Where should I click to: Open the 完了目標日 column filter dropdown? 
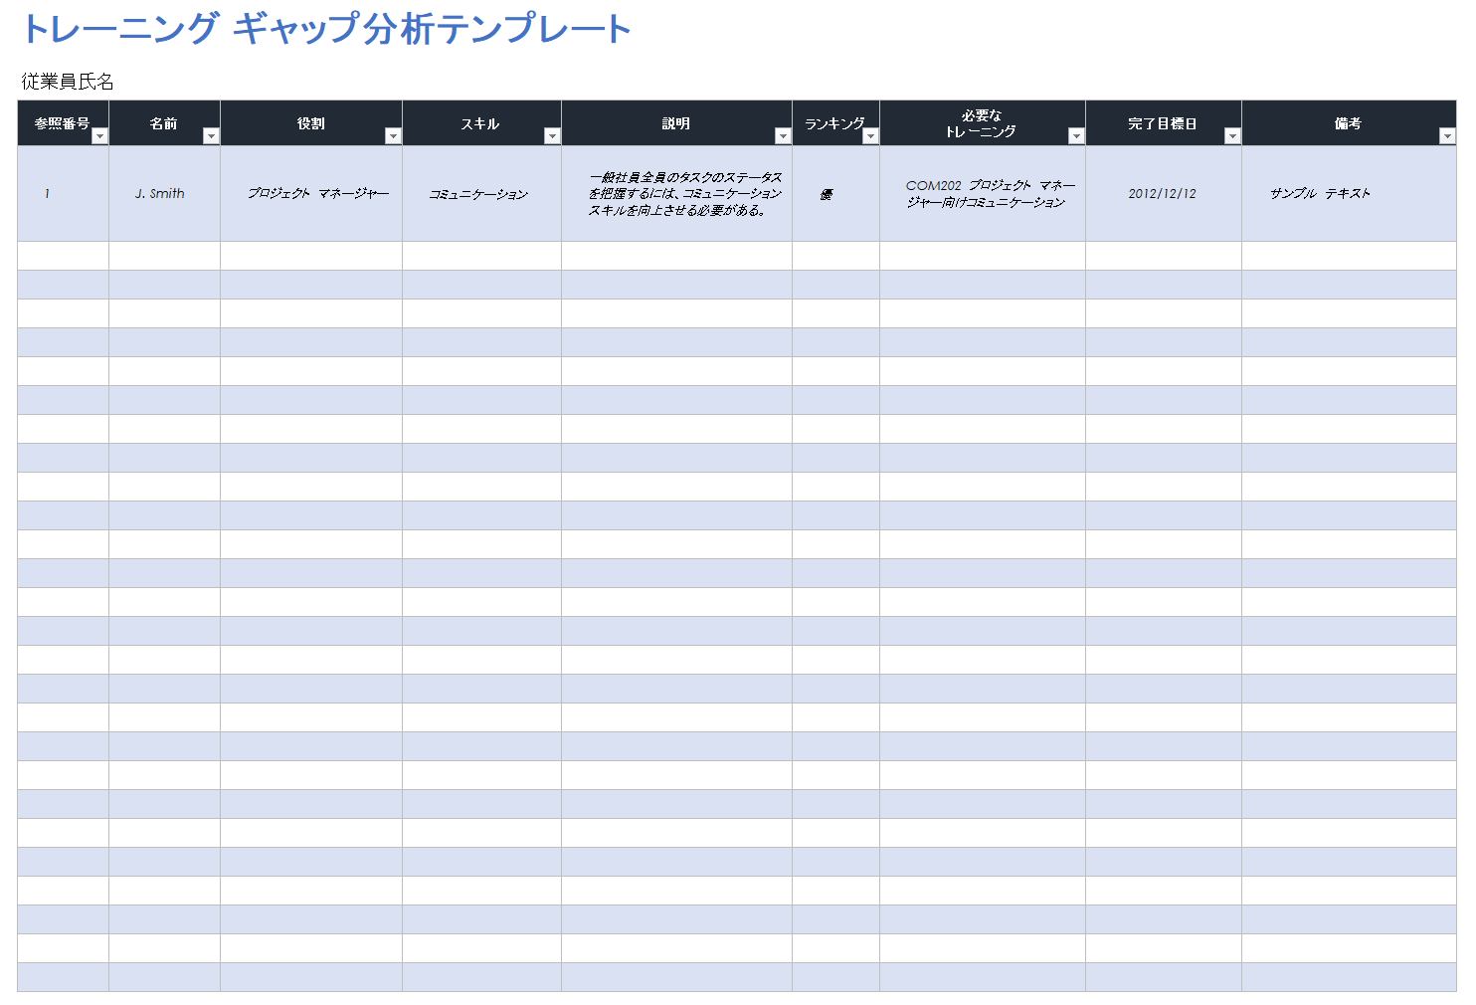coord(1232,136)
